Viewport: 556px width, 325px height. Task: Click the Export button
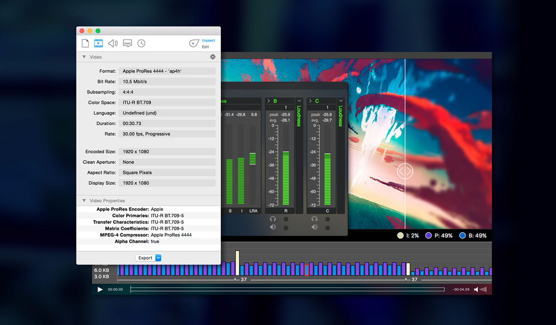[145, 258]
